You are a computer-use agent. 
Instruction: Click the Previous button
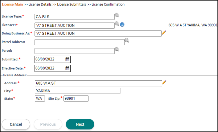click(x=48, y=124)
